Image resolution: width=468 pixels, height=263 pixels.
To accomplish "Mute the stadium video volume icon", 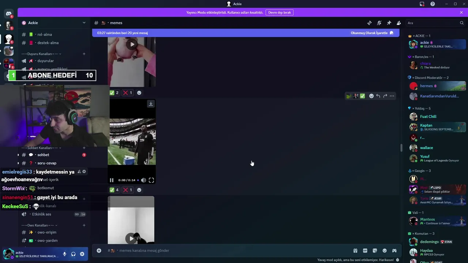I will 143,180.
